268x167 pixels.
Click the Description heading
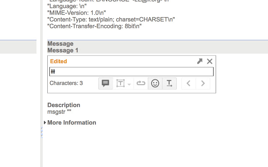pos(64,105)
